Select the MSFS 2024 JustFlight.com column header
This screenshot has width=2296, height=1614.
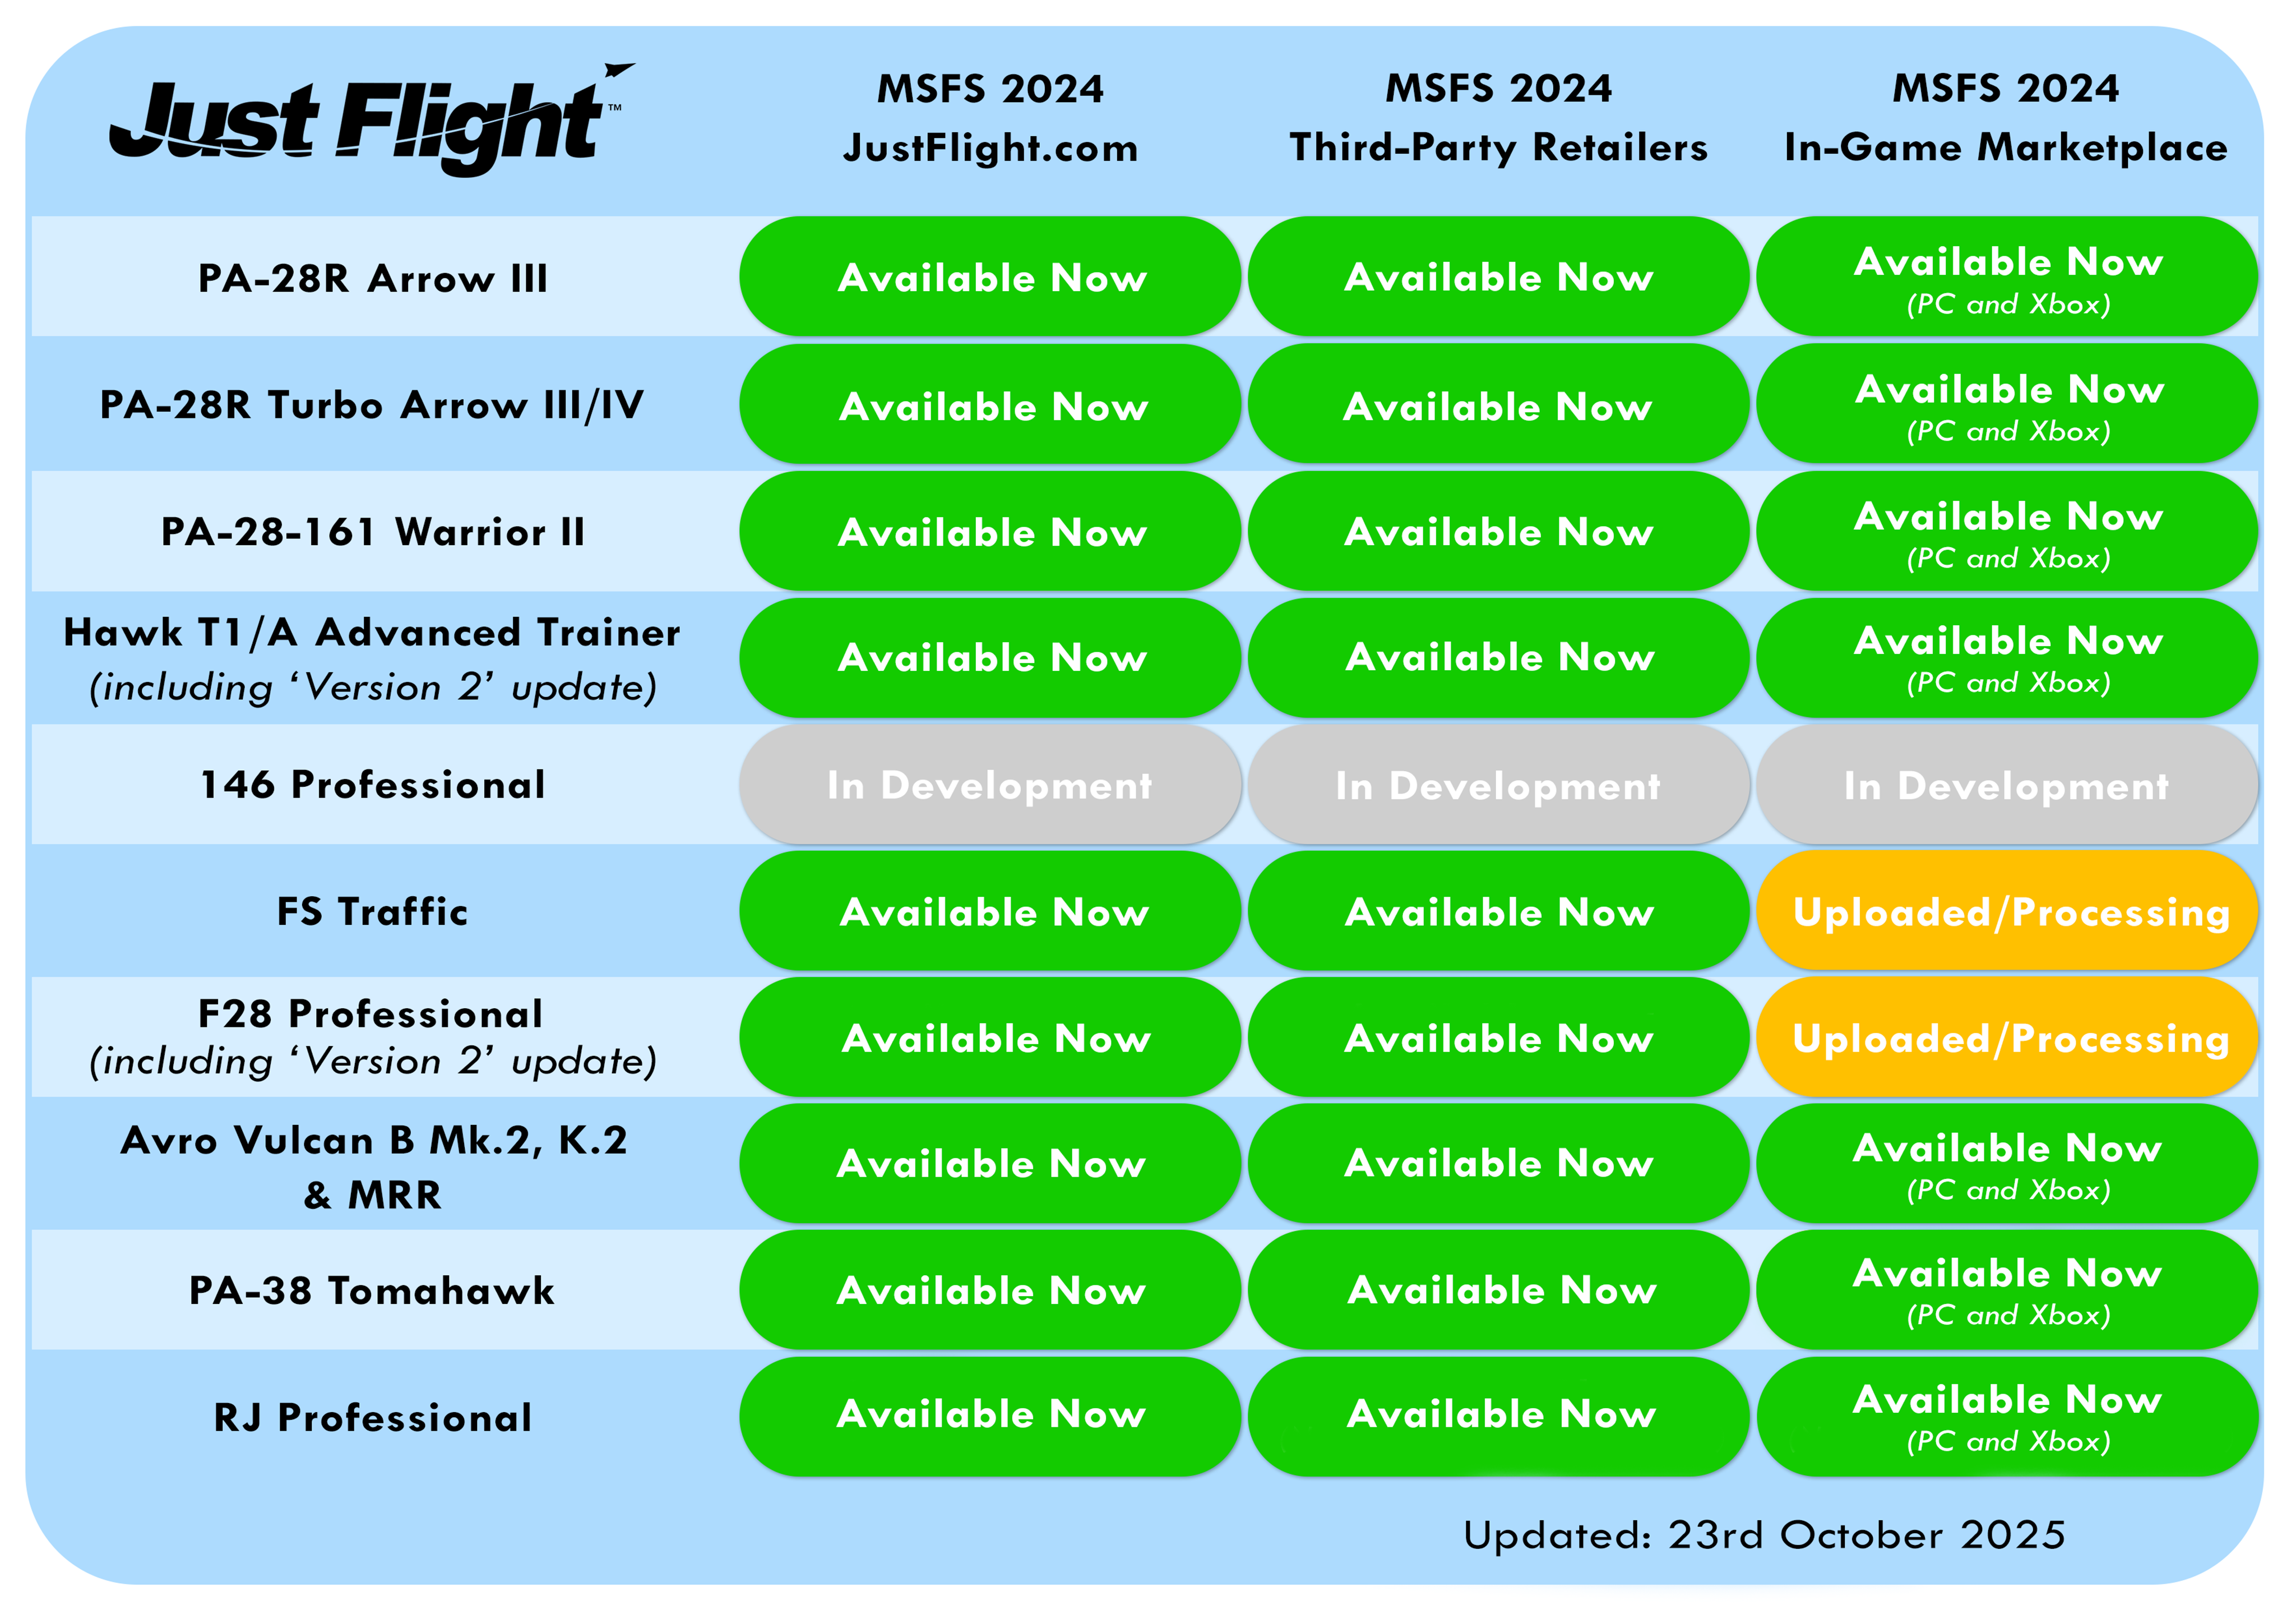coord(990,118)
